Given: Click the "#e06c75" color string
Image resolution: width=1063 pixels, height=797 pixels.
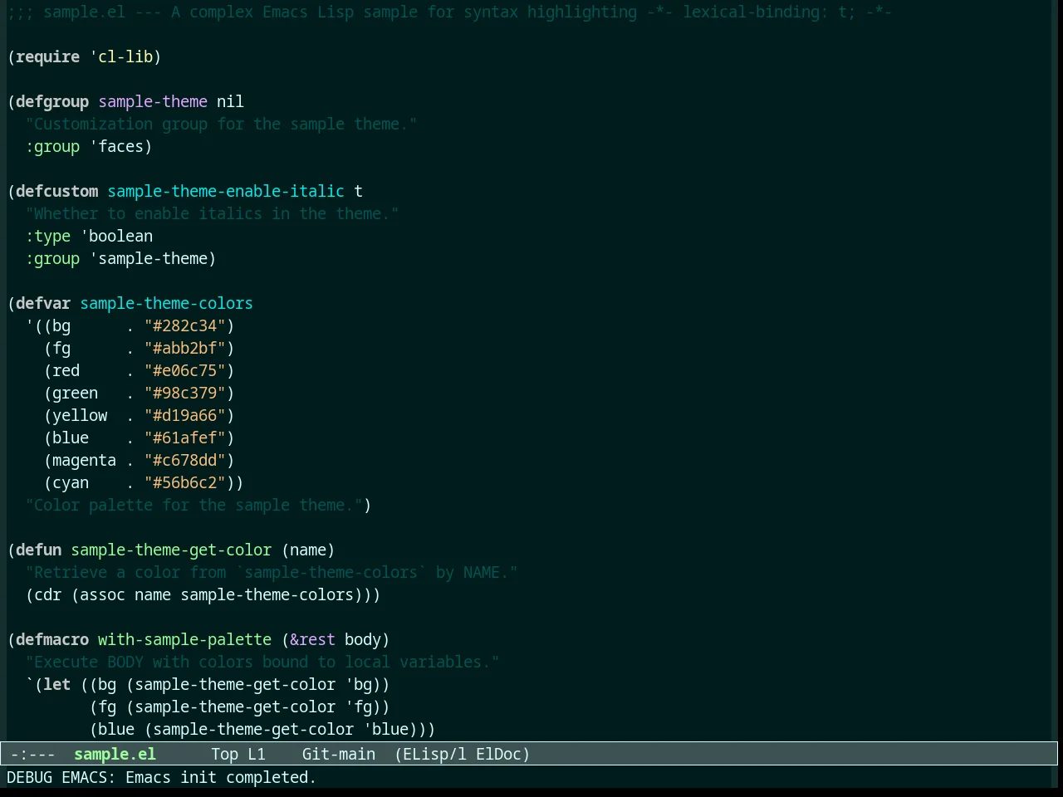Looking at the screenshot, I should [x=185, y=370].
